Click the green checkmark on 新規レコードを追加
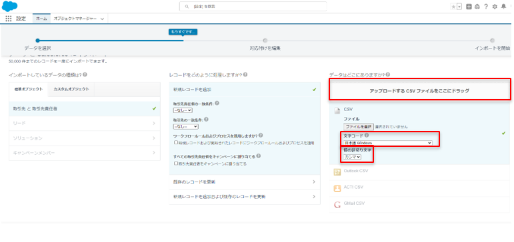 (315, 90)
